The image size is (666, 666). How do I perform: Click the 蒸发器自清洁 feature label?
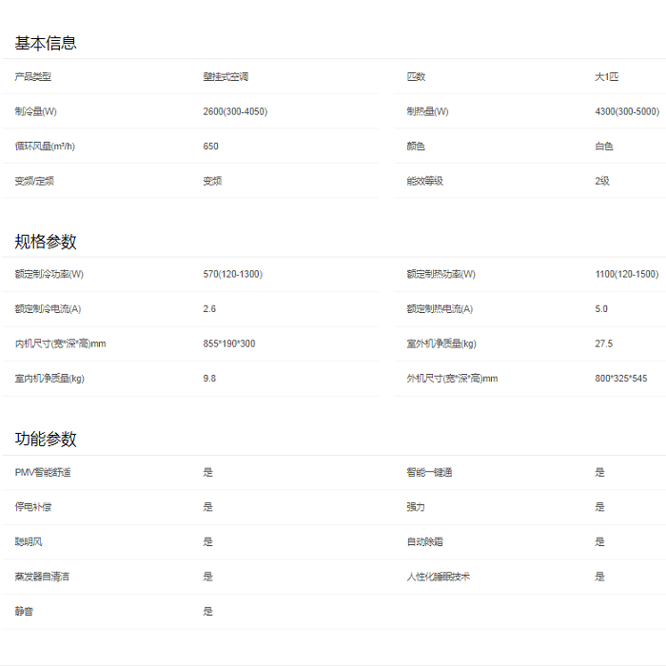42,577
